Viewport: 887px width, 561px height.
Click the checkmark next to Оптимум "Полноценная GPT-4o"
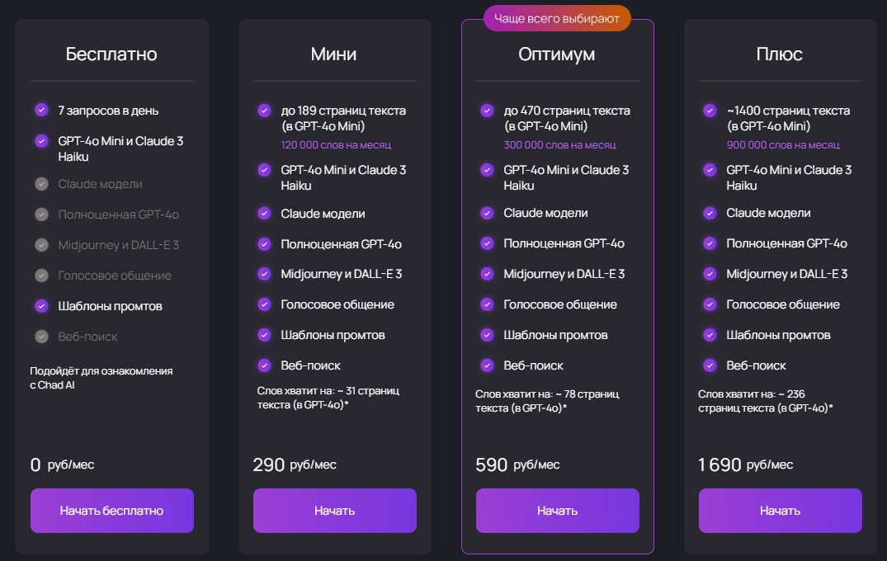(x=487, y=243)
